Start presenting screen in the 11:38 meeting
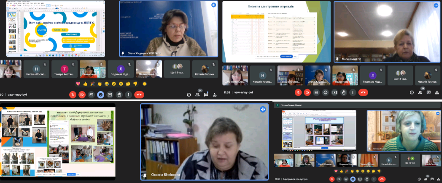Image resolution: width=442 pixels, height=183 pixels. pyautogui.click(x=334, y=92)
